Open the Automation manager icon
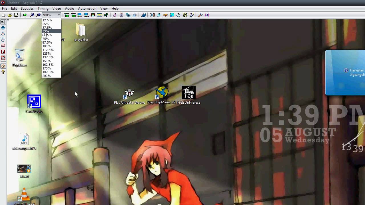 [143, 15]
